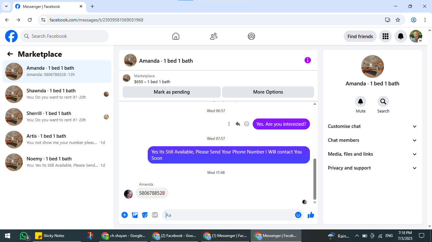Choose a GIF icon
432x242 pixels.
coord(155,215)
